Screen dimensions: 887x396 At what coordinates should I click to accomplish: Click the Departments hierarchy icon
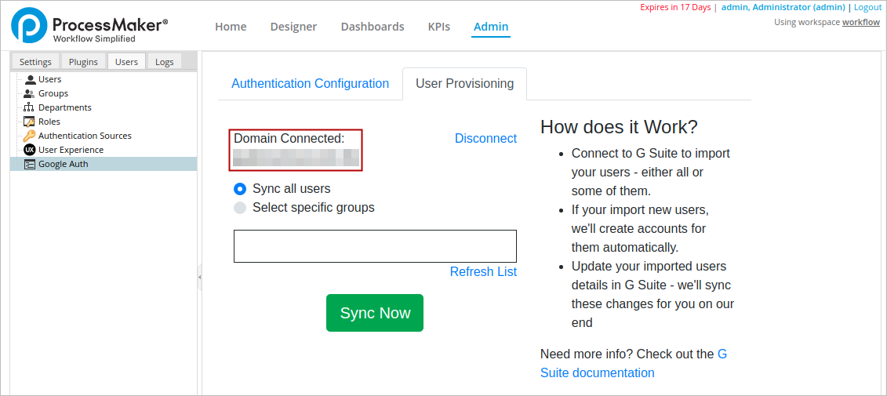(x=30, y=107)
